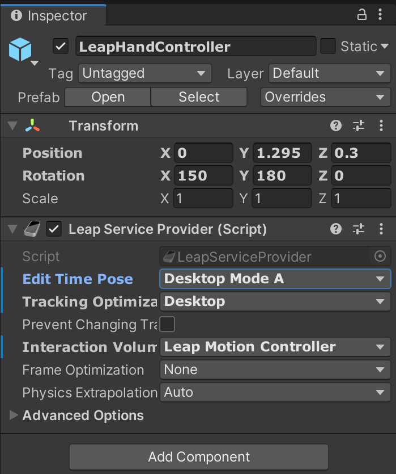Open the Edit Time Pose dropdown
Image resolution: width=396 pixels, height=474 pixels.
(275, 279)
